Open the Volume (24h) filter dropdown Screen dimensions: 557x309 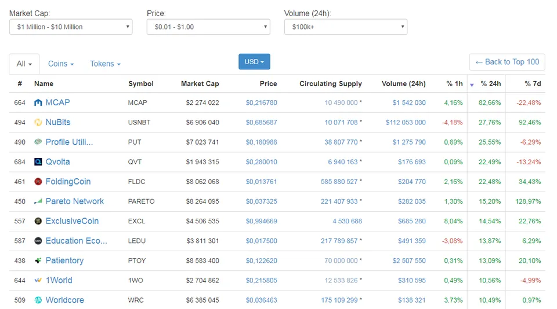click(346, 27)
